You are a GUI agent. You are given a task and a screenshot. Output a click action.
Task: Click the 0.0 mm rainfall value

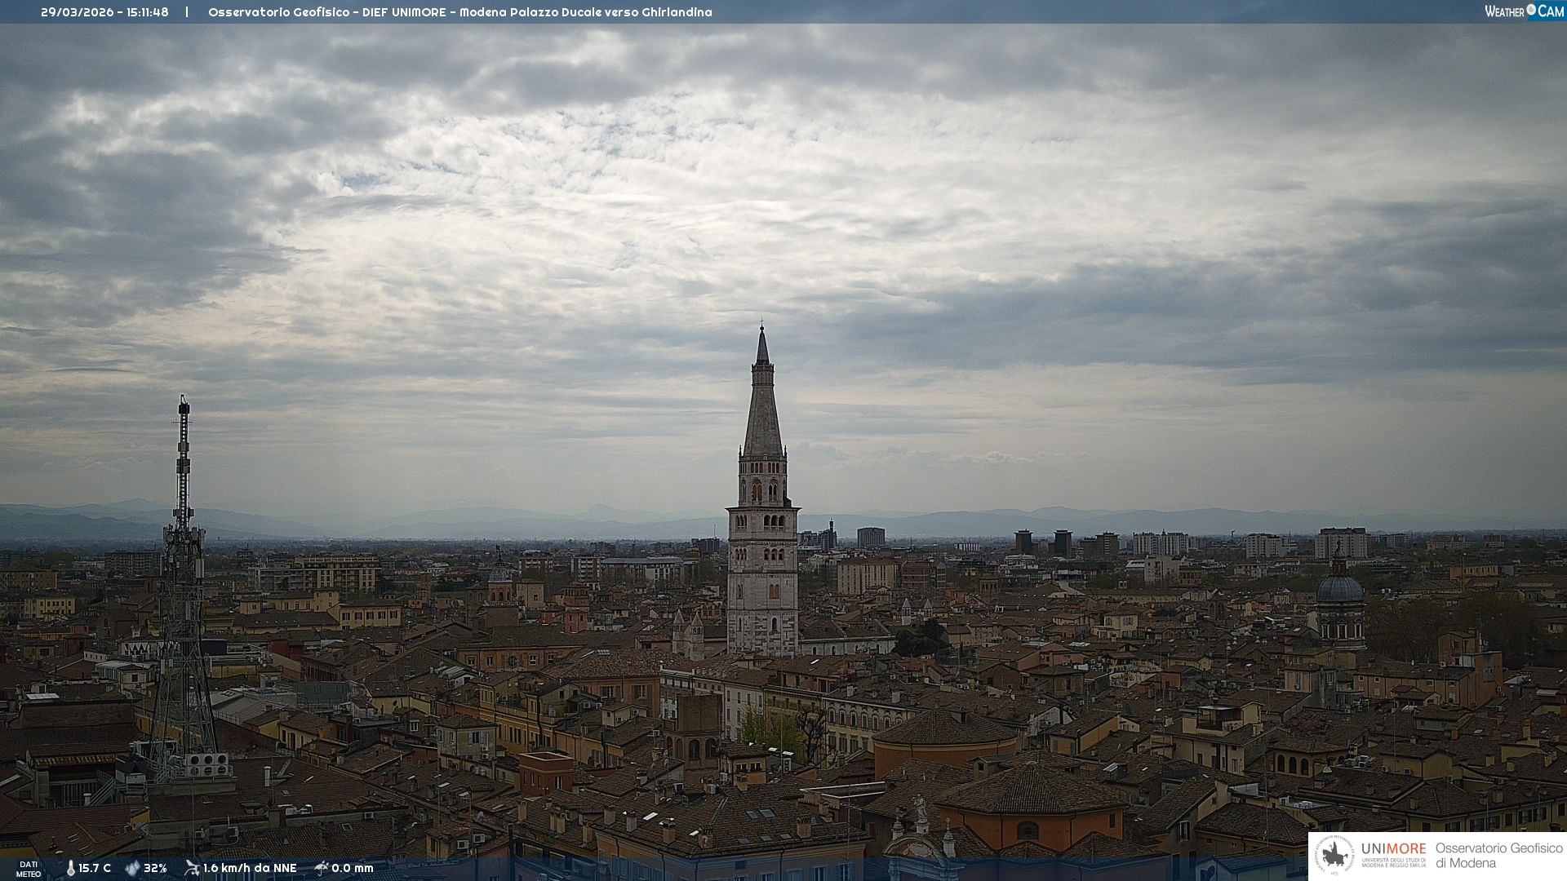coord(353,868)
